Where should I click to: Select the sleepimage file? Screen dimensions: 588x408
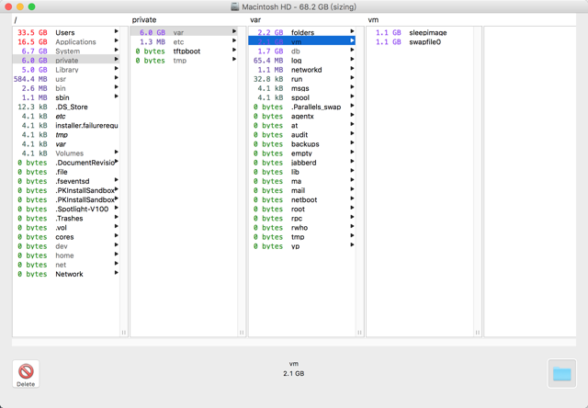(420, 32)
